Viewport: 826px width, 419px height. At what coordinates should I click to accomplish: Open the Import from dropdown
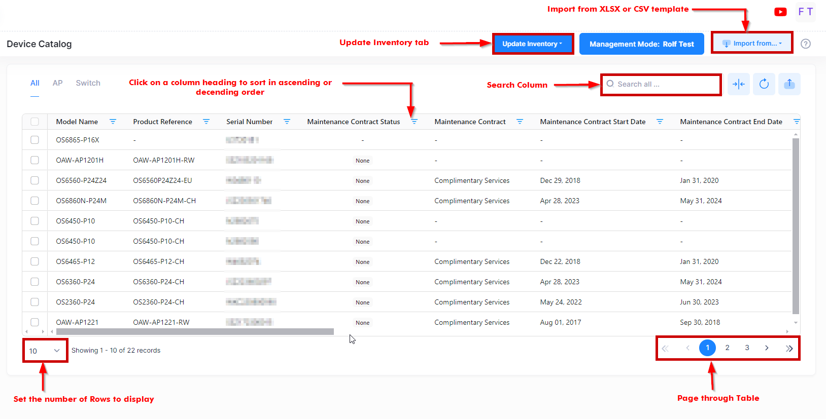(752, 44)
